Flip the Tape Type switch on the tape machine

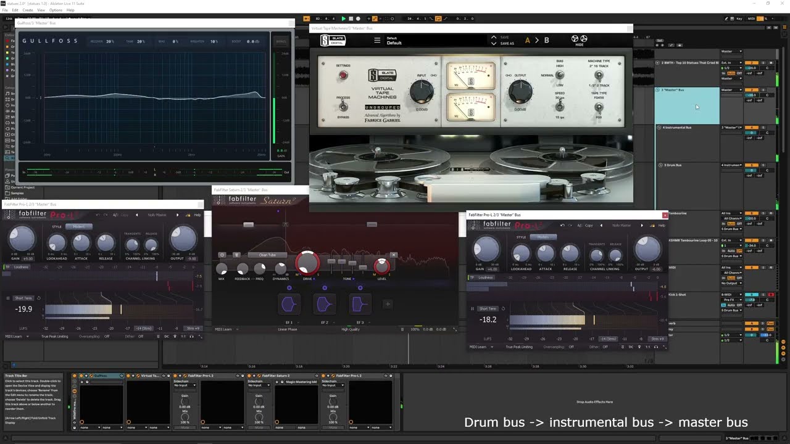[x=598, y=107]
